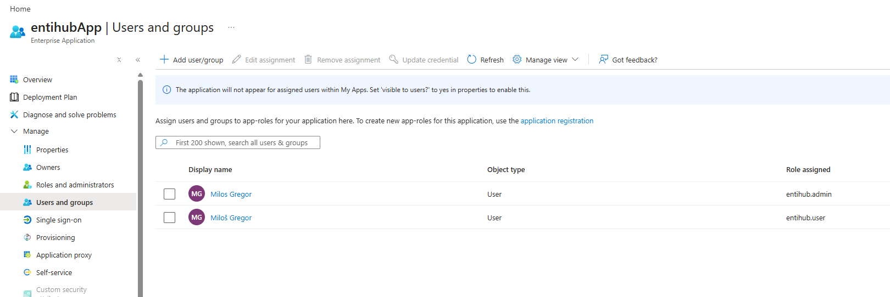Open Properties in the sidebar
This screenshot has width=890, height=297.
[52, 150]
